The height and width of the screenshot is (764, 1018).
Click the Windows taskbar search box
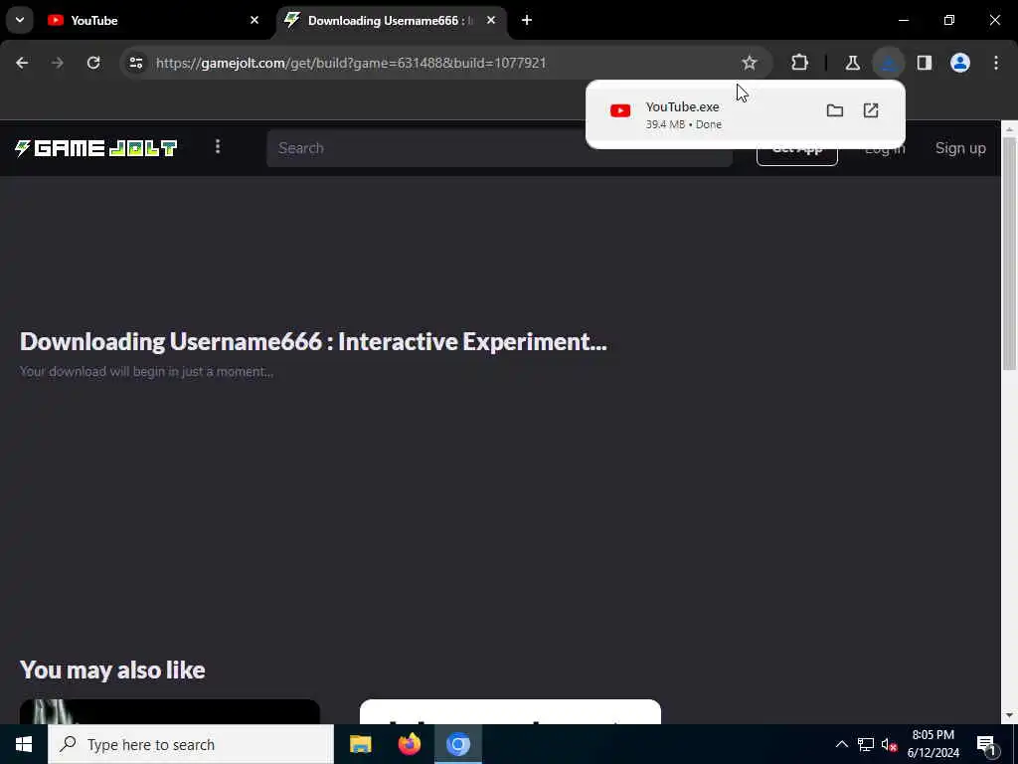tap(191, 744)
